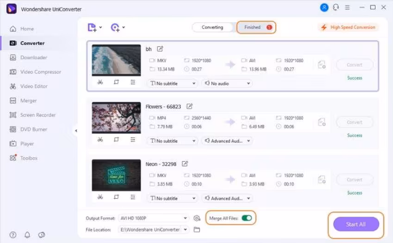Click the Wondershare UniConverter logo
This screenshot has height=243, width=393.
(11, 9)
